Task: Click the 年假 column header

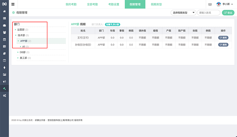Action: (x=113, y=31)
